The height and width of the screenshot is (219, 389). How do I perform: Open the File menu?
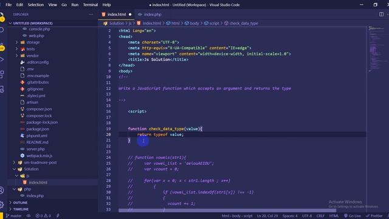[9, 5]
